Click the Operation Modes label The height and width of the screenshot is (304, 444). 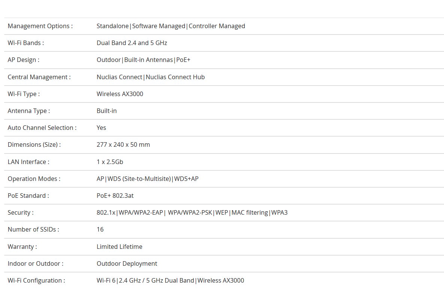(x=34, y=179)
